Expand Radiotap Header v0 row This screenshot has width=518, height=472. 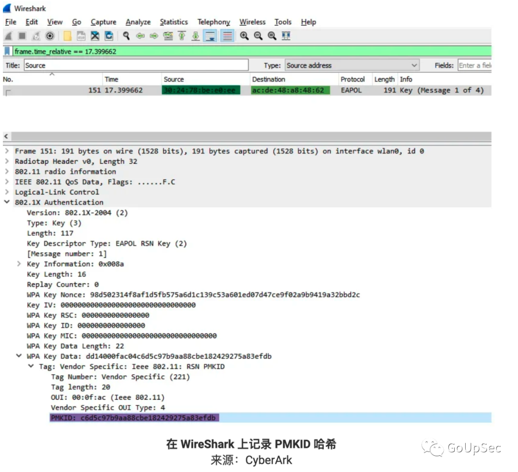[x=7, y=161]
